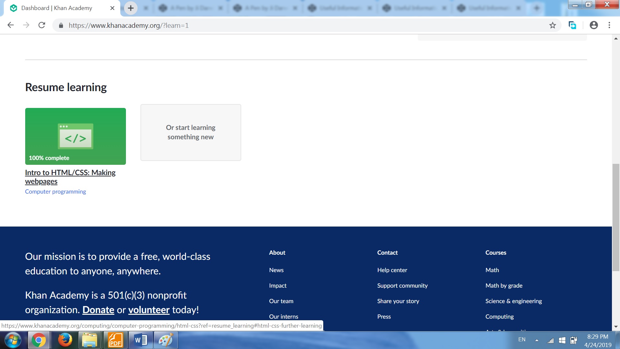Open the News footer link

(x=276, y=270)
